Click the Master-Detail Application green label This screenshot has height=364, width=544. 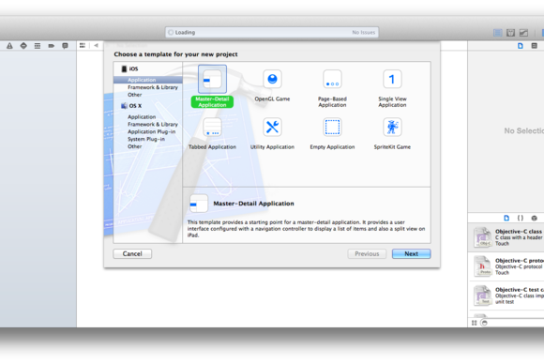tap(212, 101)
